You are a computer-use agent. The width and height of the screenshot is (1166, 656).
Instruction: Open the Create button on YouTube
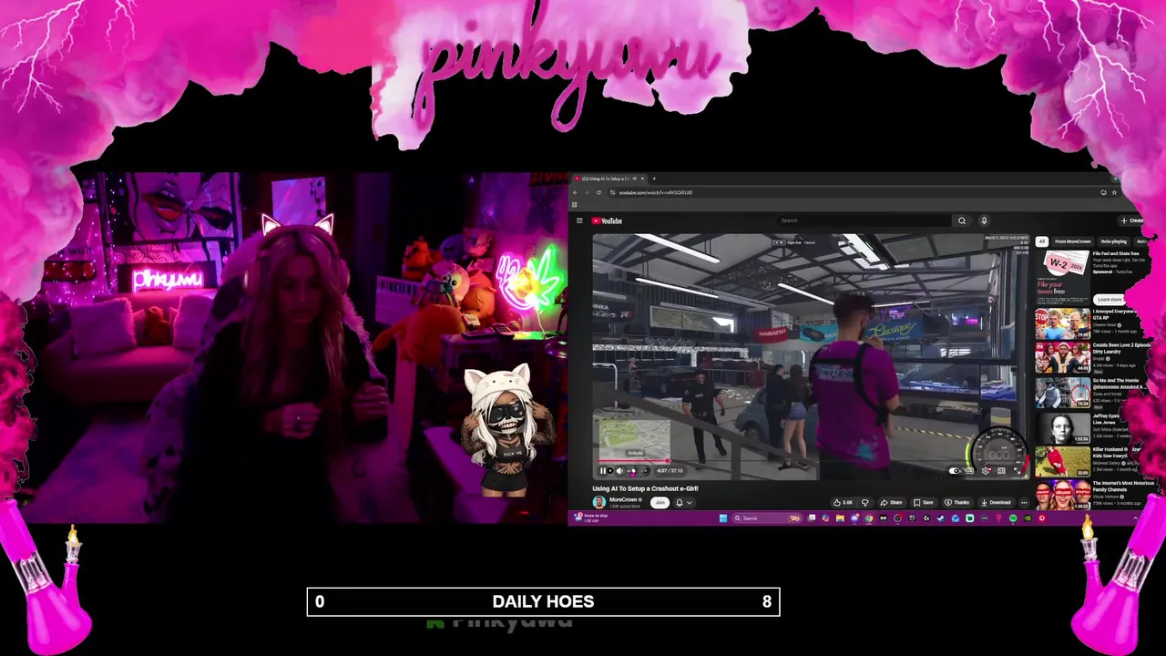pyautogui.click(x=1132, y=220)
